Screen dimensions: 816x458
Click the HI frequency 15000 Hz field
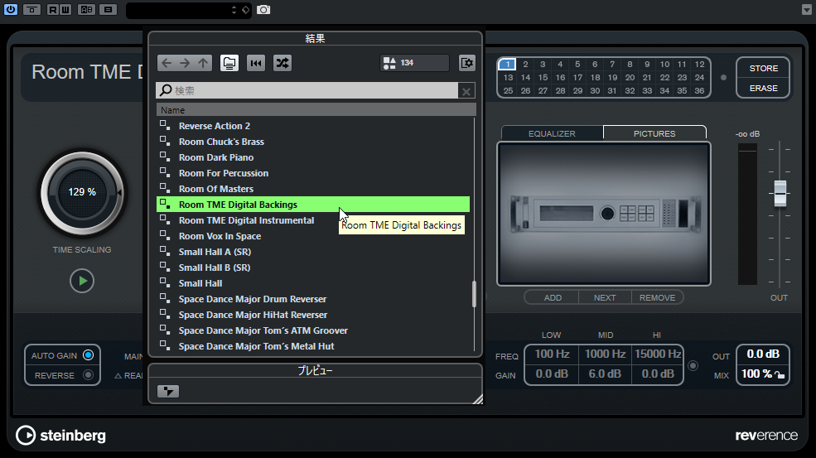tap(657, 354)
